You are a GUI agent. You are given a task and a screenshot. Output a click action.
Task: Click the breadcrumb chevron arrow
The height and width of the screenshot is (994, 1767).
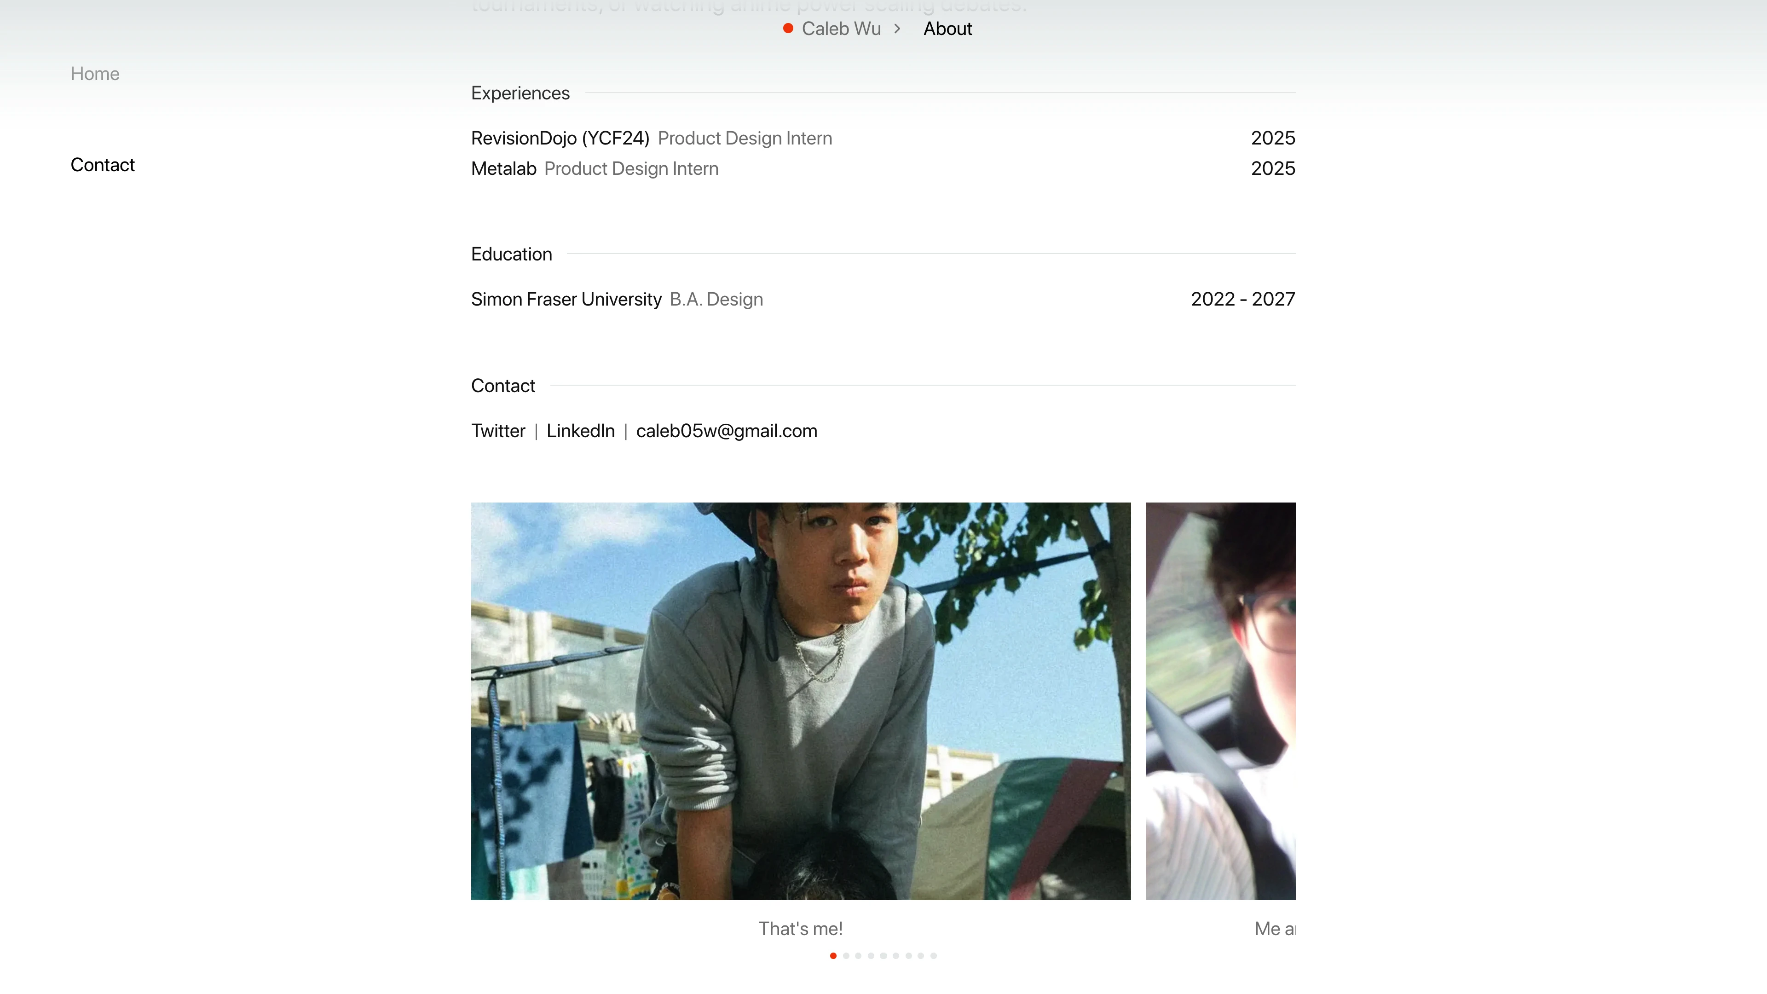pyautogui.click(x=897, y=29)
